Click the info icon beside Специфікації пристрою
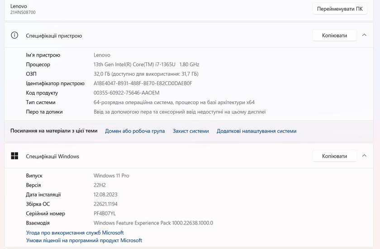Image resolution: width=380 pixels, height=249 pixels. pos(14,35)
